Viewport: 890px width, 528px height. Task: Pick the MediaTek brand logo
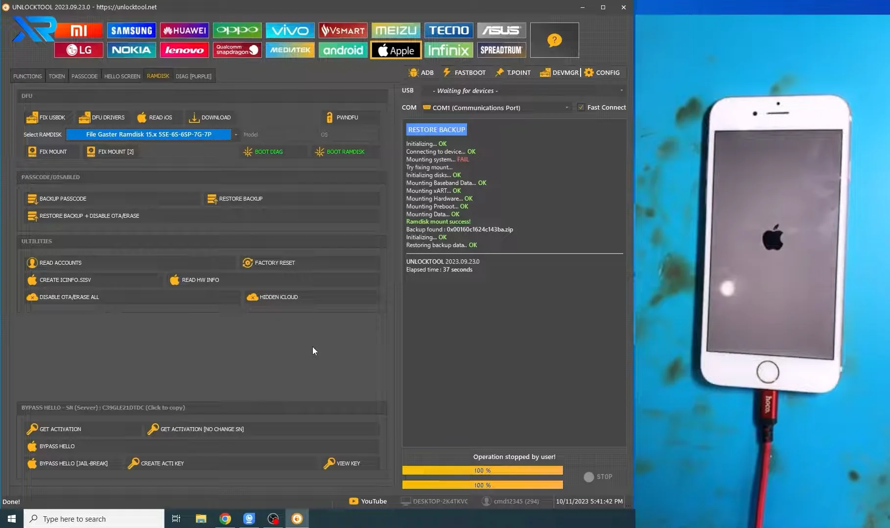[290, 50]
